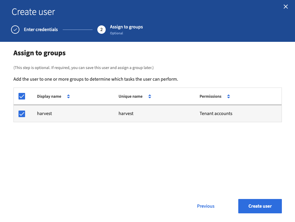Click the X icon to dismiss Create user

click(285, 6)
